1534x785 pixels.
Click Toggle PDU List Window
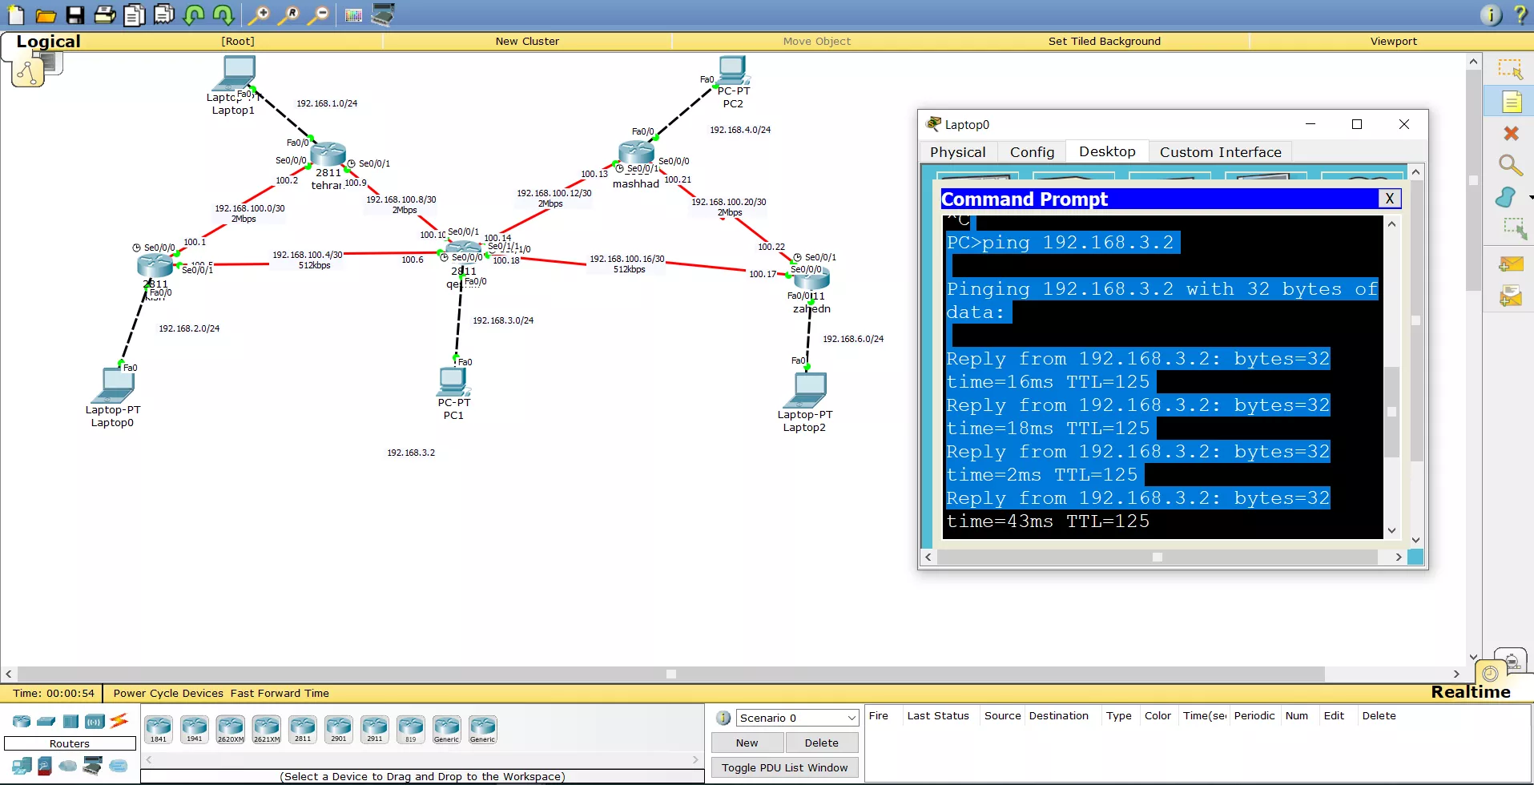(x=784, y=767)
